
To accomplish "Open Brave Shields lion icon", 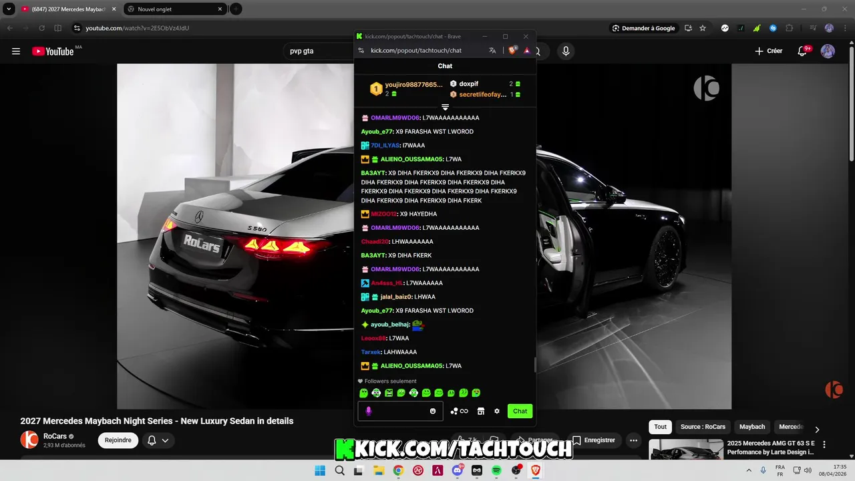I will 512,50.
